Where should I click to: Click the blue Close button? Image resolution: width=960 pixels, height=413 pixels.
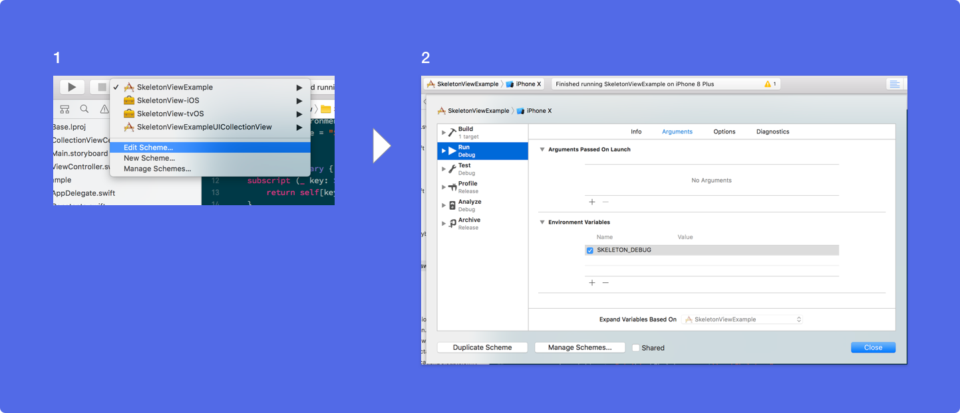pos(873,347)
